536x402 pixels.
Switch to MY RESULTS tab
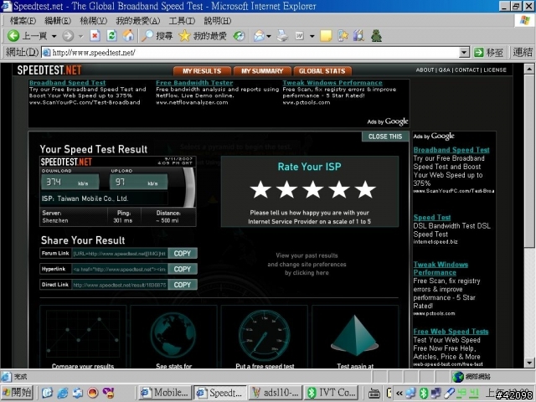coord(202,70)
